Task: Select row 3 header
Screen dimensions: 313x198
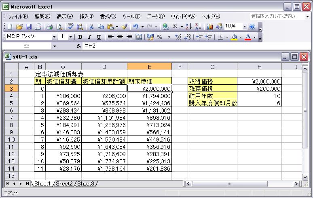Action: coord(11,89)
